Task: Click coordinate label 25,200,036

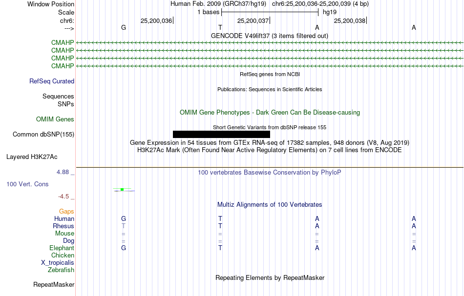Action: coord(156,20)
